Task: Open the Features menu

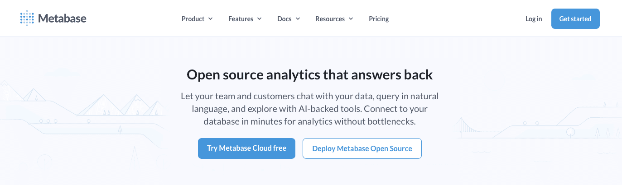Action: 241,19
